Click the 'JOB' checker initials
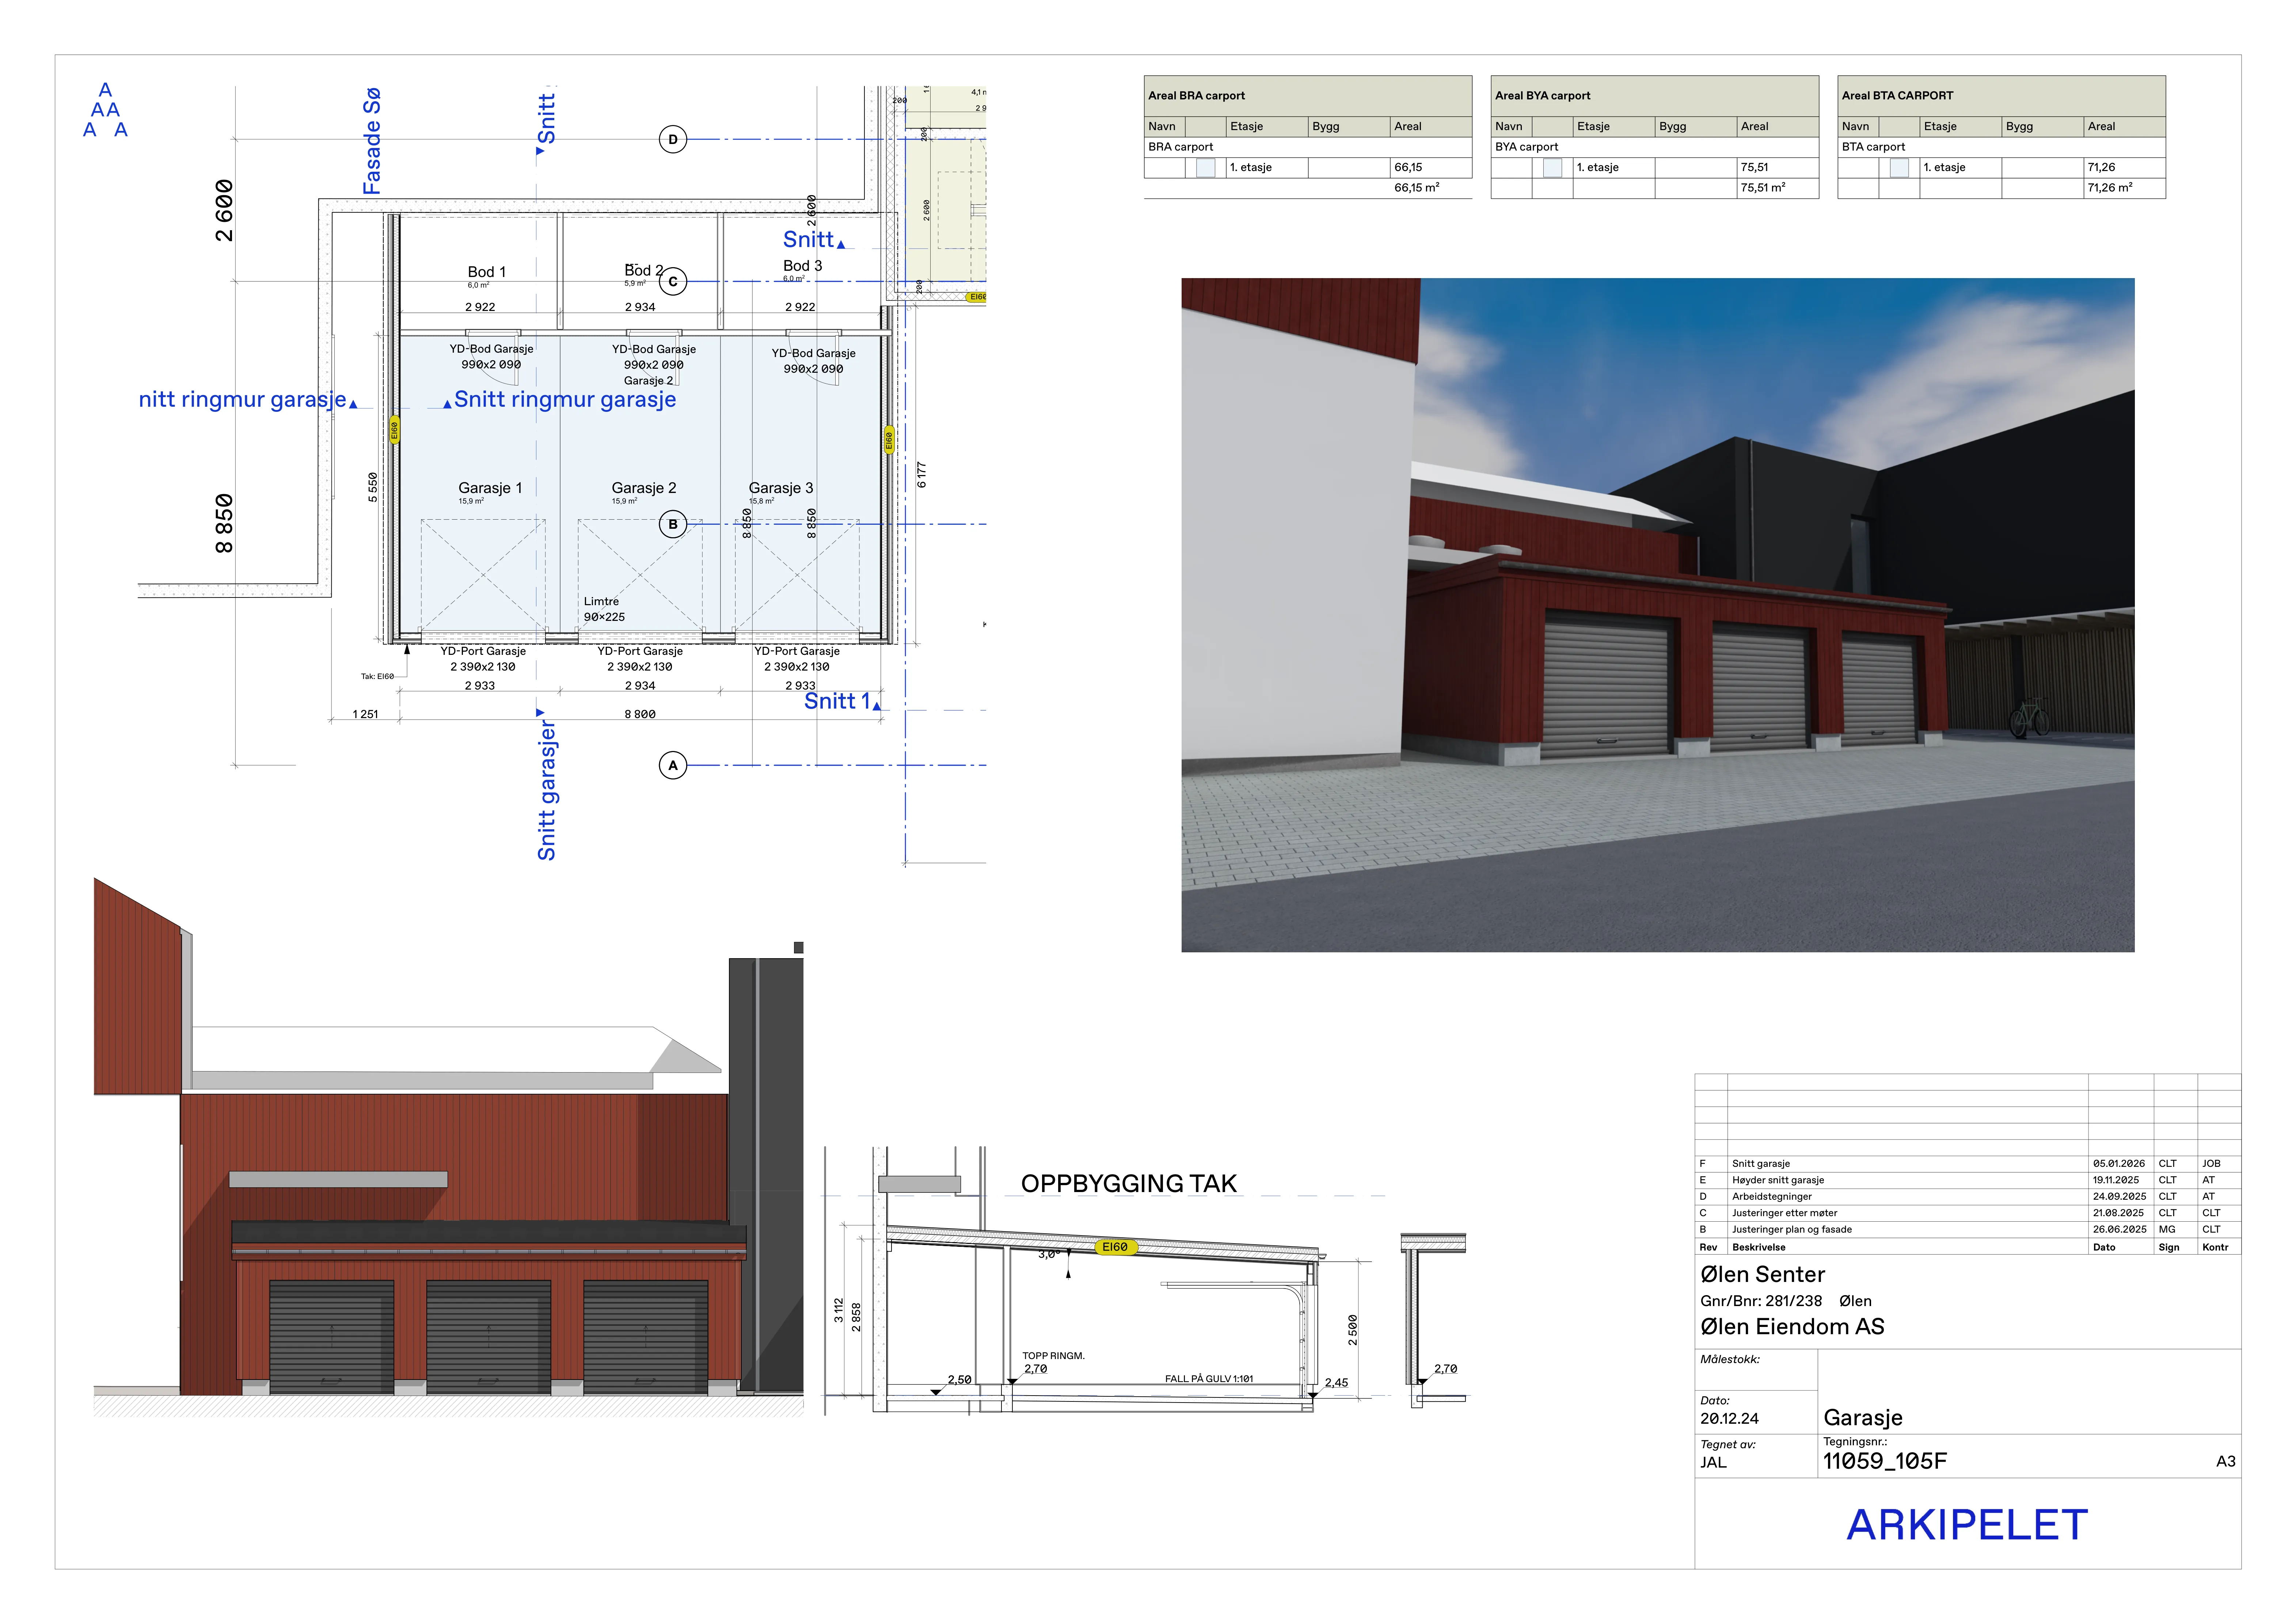 [x=2211, y=1164]
